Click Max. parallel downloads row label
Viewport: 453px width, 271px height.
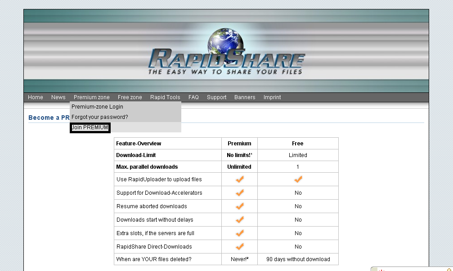168,166
